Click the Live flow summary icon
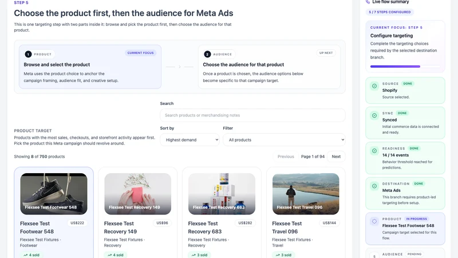This screenshot has width=458, height=258. pos(368,2)
